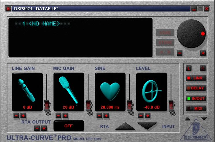215x142 pixels.
Task: Click the Mic Gain microphone icon
Action: pyautogui.click(x=68, y=90)
